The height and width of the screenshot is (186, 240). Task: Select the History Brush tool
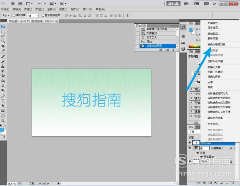click(3, 71)
